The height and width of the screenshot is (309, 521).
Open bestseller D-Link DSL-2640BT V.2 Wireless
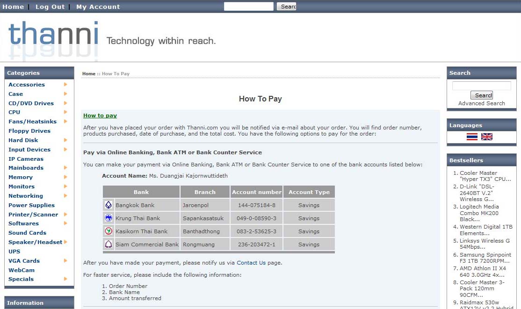pos(477,193)
